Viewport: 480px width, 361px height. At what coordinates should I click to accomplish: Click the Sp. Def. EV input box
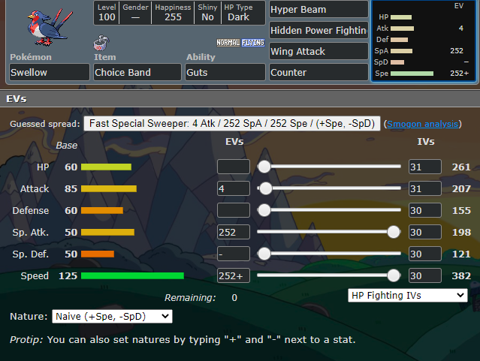[x=234, y=254]
